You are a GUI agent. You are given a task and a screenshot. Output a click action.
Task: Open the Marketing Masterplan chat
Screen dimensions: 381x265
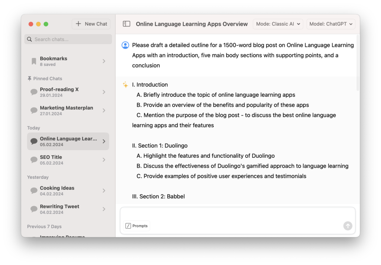point(68,111)
